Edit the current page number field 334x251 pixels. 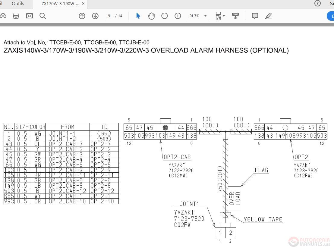(109, 16)
